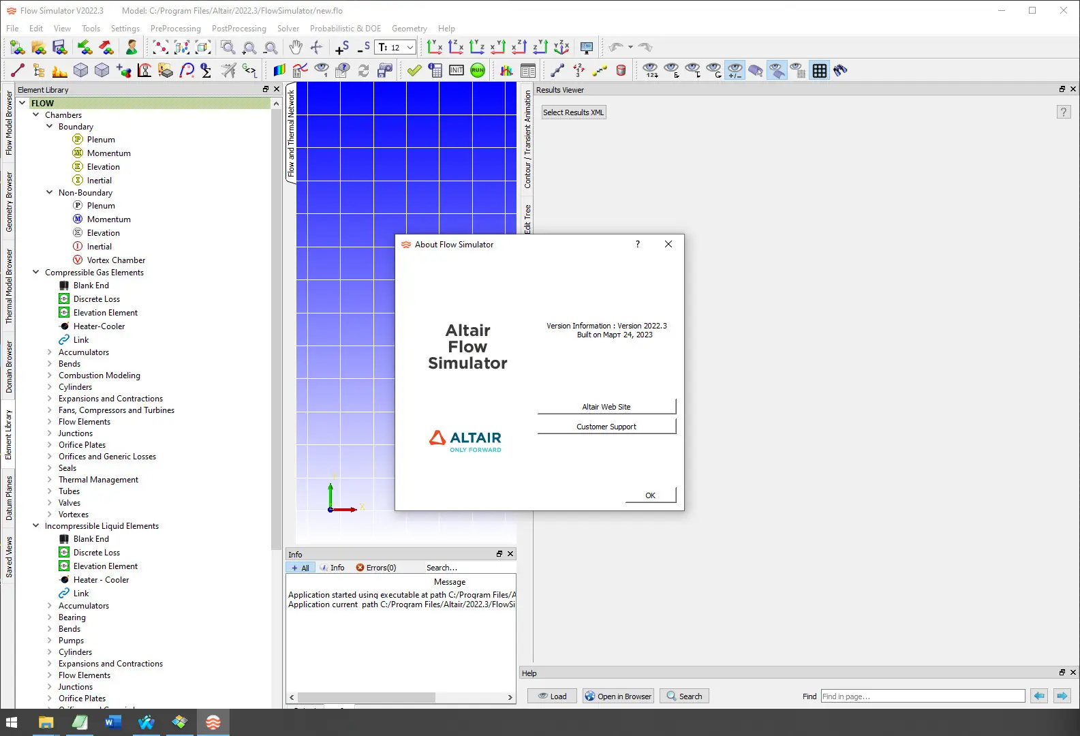Click the Altair Web Site button
1080x736 pixels.
coord(606,407)
